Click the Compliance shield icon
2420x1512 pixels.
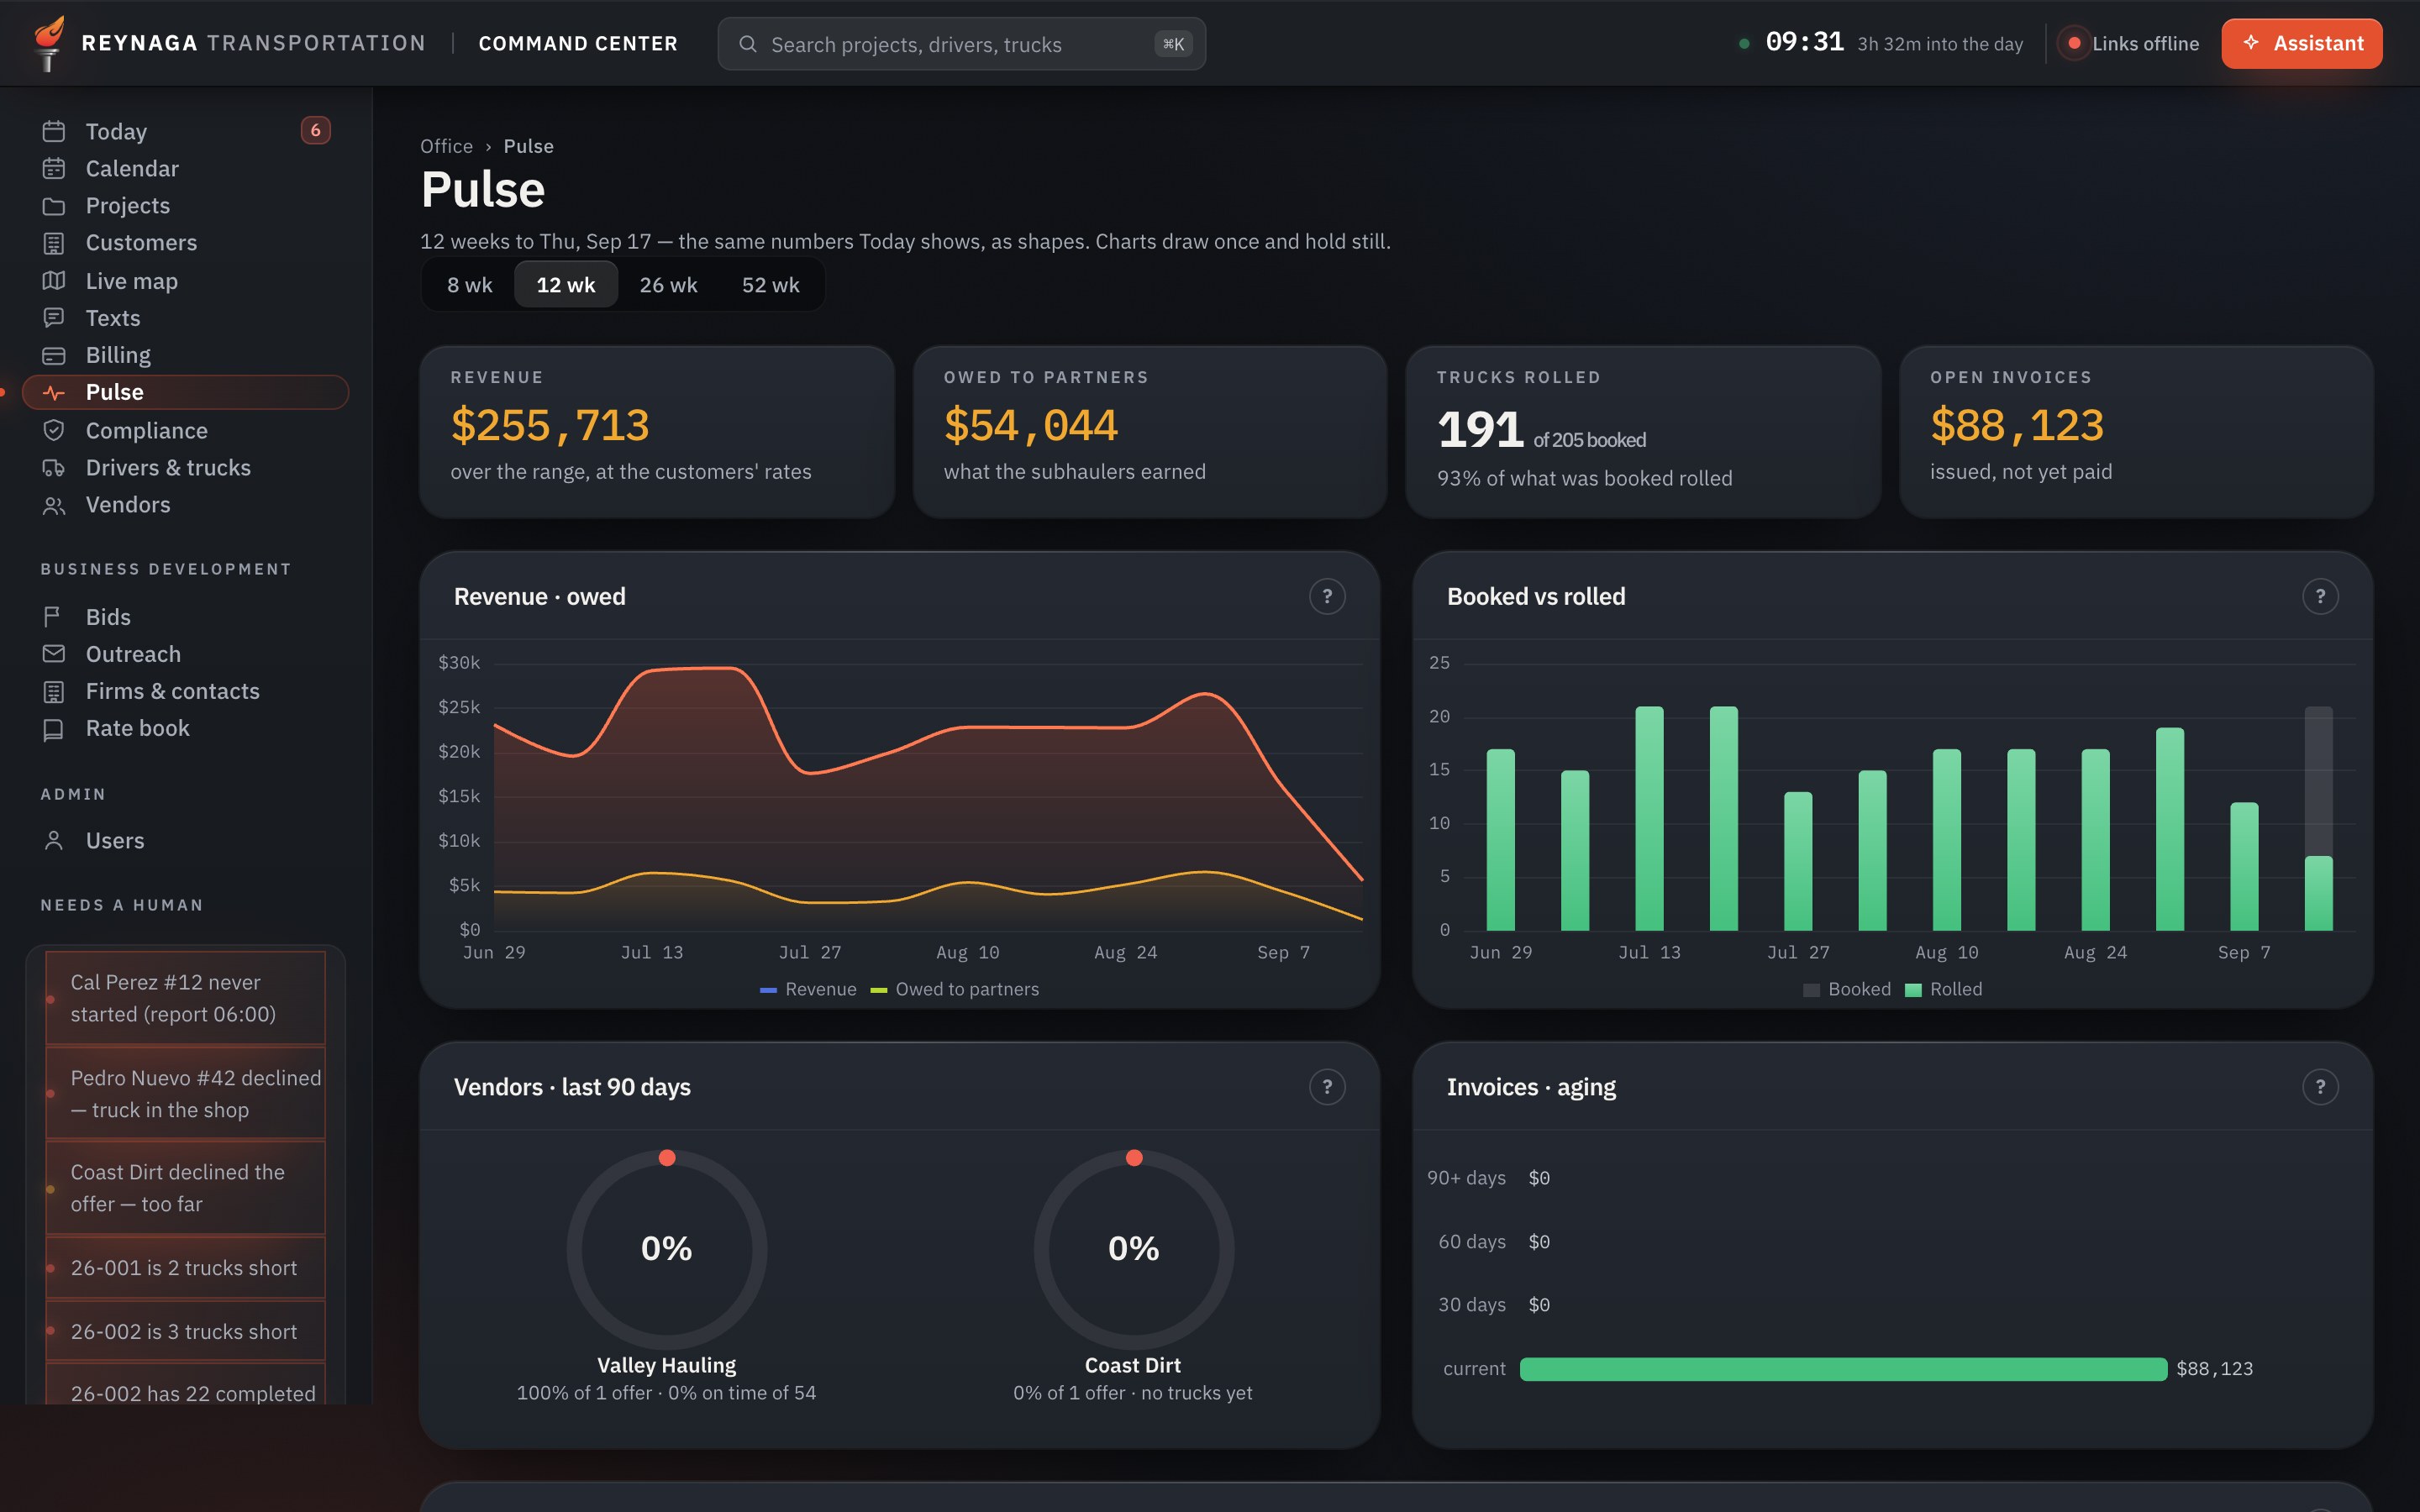pyautogui.click(x=54, y=430)
